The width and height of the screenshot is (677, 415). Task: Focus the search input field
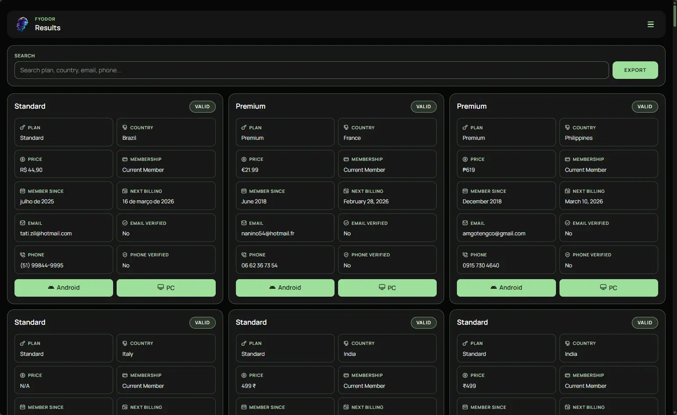[311, 70]
